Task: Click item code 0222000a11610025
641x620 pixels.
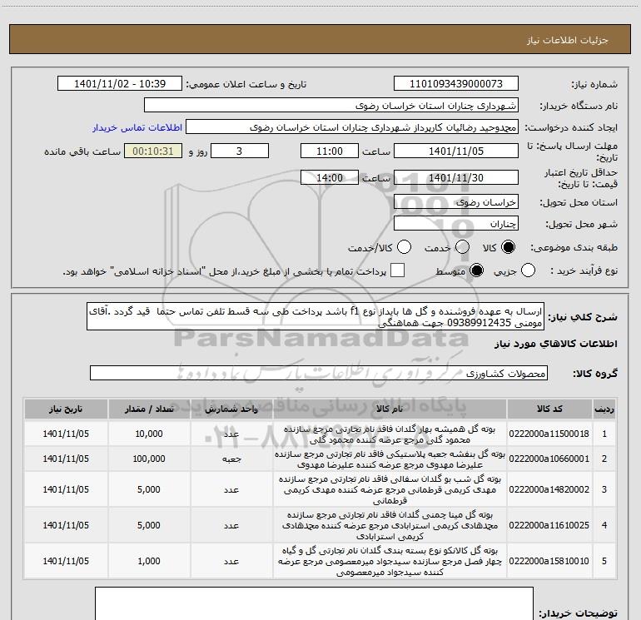Action: click(549, 525)
